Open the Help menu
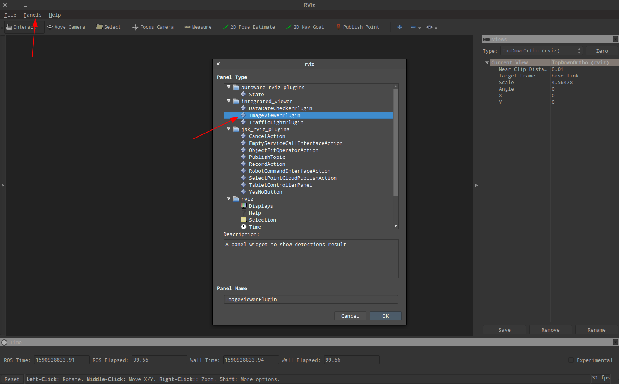Viewport: 619px width, 384px height. click(x=55, y=15)
